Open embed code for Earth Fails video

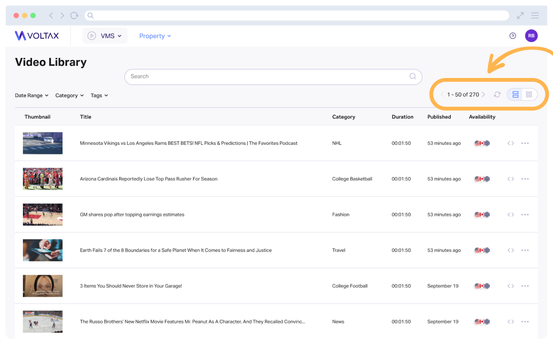510,250
